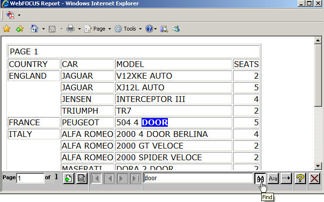
Task: Click the TR7 model cell
Action: point(174,111)
